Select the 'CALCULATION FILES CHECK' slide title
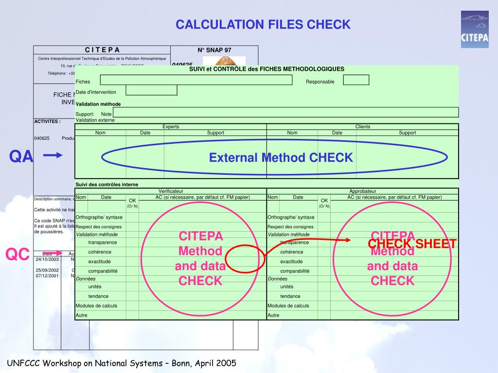The width and height of the screenshot is (498, 373). click(263, 24)
